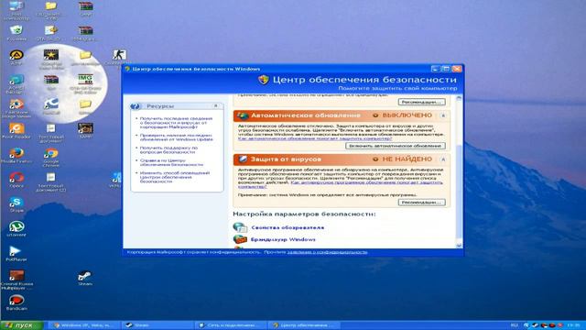Click the Steam icon in system tray
This screenshot has height=330, width=586.
tap(535, 325)
